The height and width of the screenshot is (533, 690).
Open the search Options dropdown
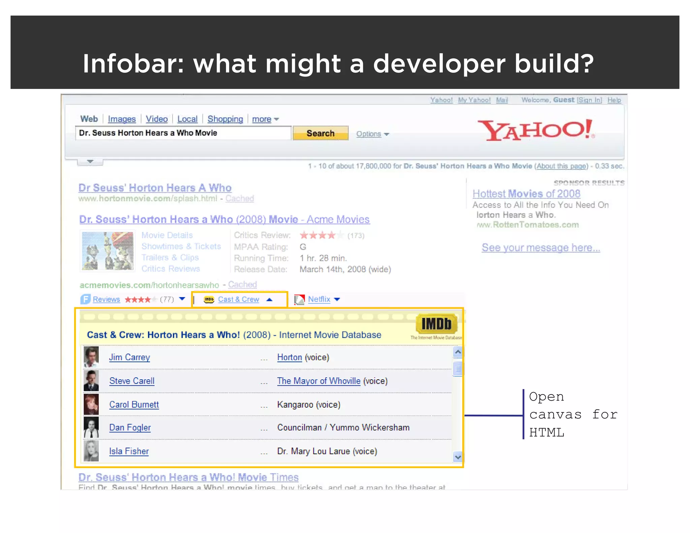point(373,134)
